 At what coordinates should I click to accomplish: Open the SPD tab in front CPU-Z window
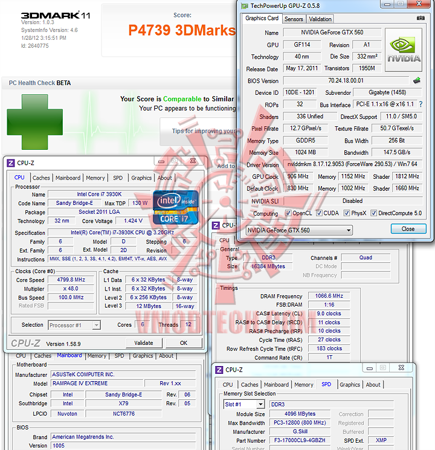pyautogui.click(x=118, y=178)
